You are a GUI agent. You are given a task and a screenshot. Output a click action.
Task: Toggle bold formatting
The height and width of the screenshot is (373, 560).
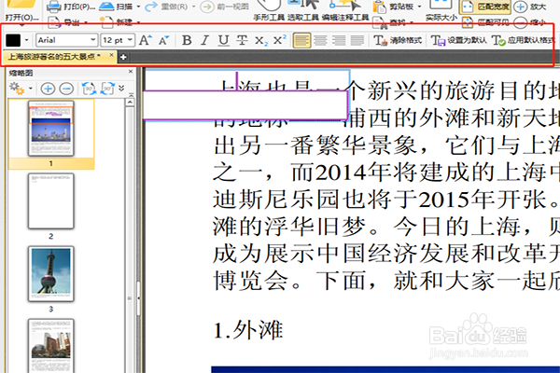[187, 40]
